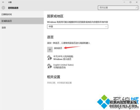Select 区域和语言 in sidebar

pyautogui.click(x=22, y=21)
